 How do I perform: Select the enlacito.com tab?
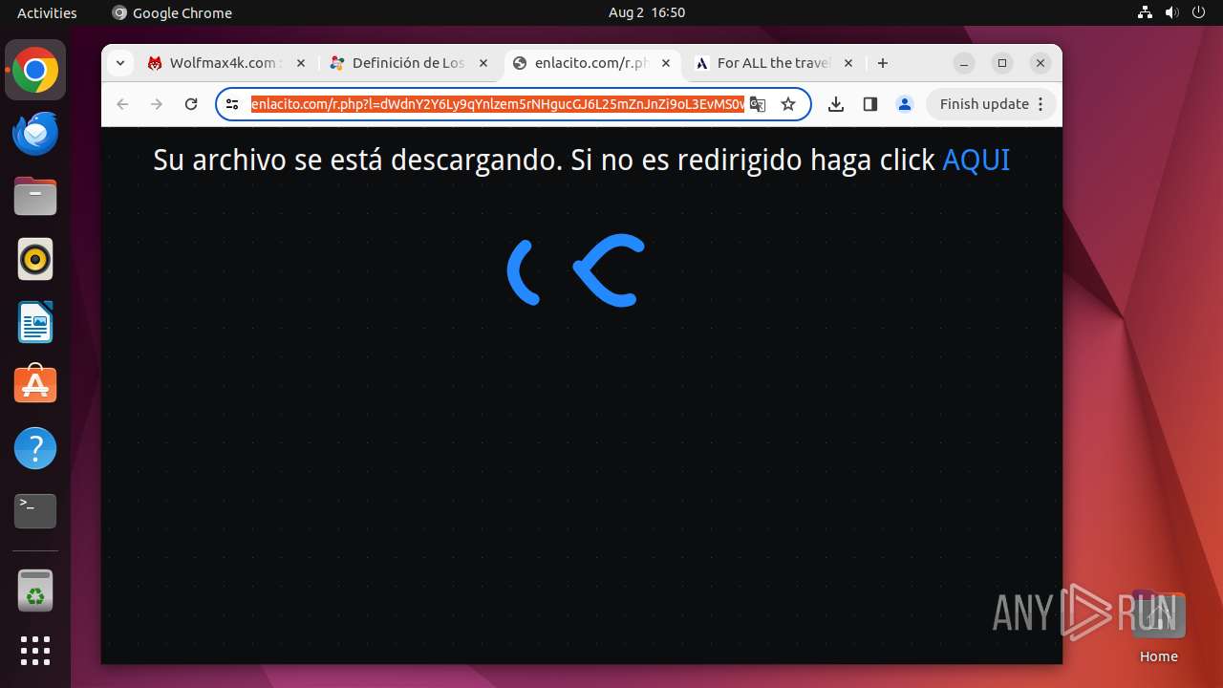591,63
